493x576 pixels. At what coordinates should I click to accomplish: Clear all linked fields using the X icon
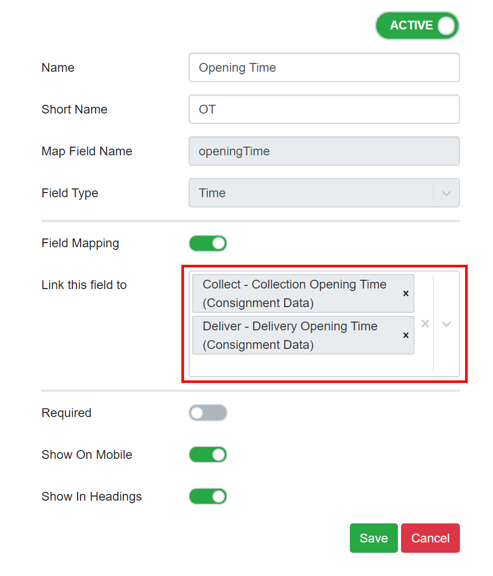coord(425,324)
